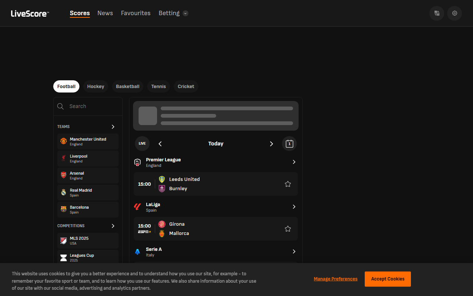Click the Burnley crest
Viewport: 473px width, 296px height.
click(162, 189)
